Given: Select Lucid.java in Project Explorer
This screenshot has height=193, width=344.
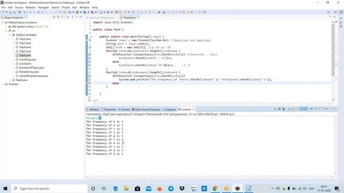Looking at the screenshot, I should pyautogui.click(x=25, y=64).
